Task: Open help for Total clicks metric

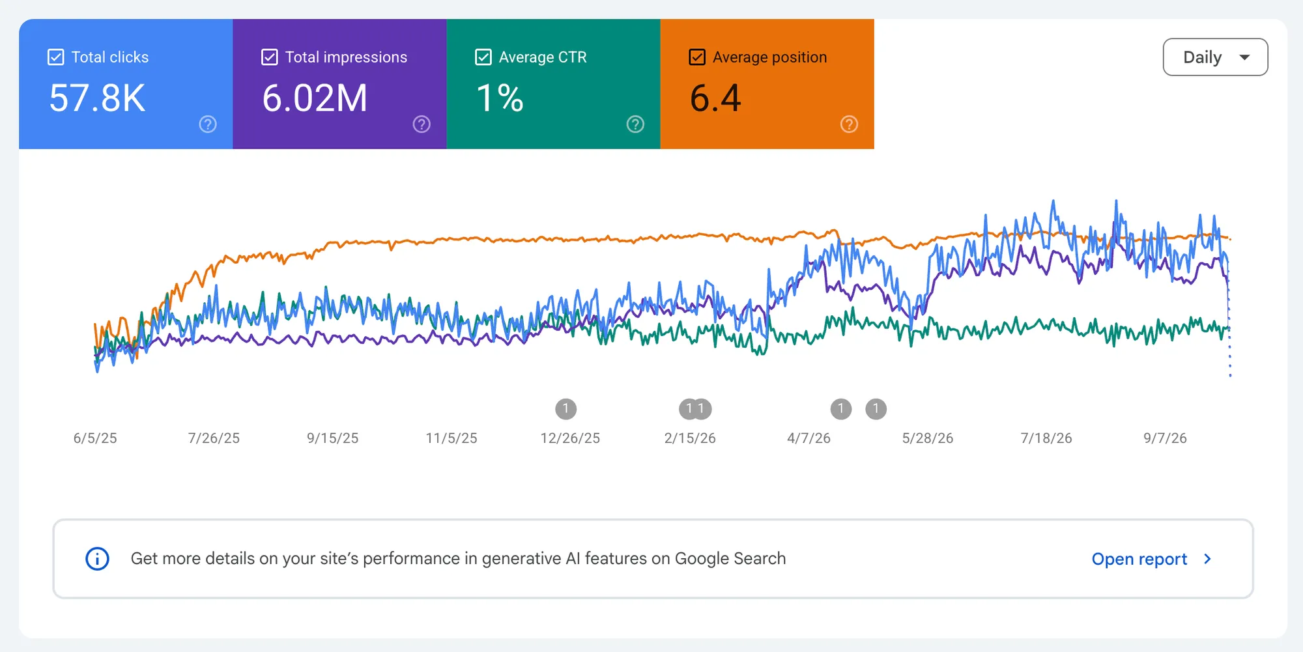Action: 208,124
